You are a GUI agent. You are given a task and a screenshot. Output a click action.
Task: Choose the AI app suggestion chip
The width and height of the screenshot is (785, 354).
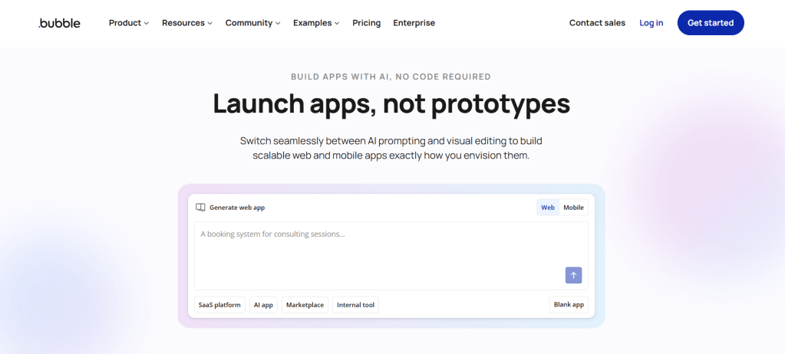point(263,305)
